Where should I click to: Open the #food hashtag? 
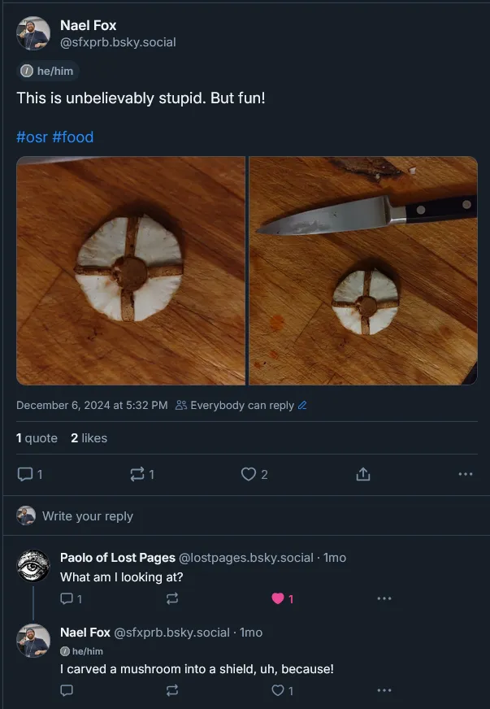(x=73, y=137)
